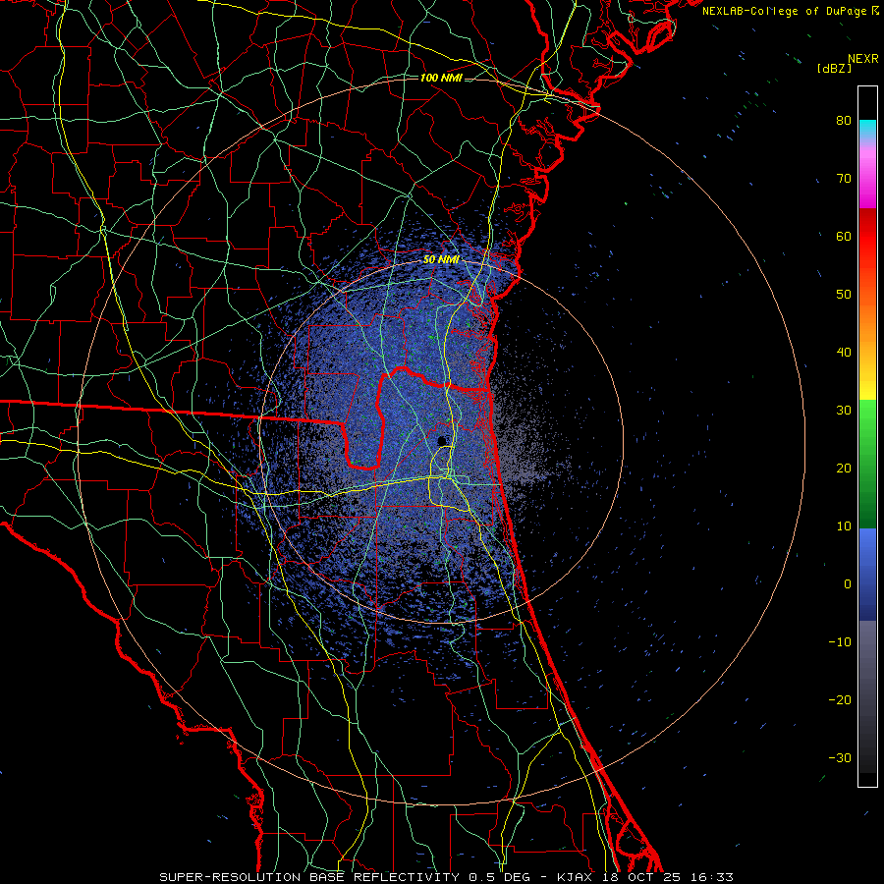The width and height of the screenshot is (884, 884).
Task: Click the 50 value on the dBZ scale
Action: click(844, 295)
